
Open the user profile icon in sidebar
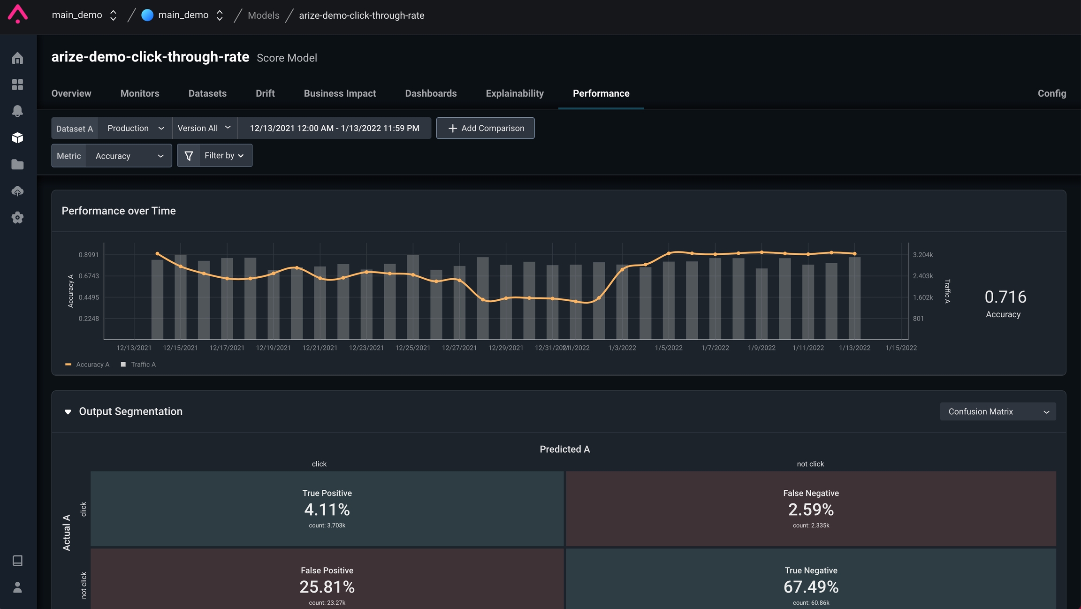(17, 587)
